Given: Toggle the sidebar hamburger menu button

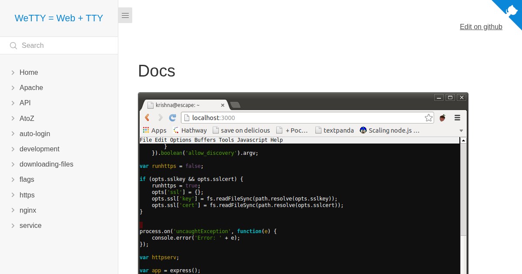Looking at the screenshot, I should click(x=125, y=15).
